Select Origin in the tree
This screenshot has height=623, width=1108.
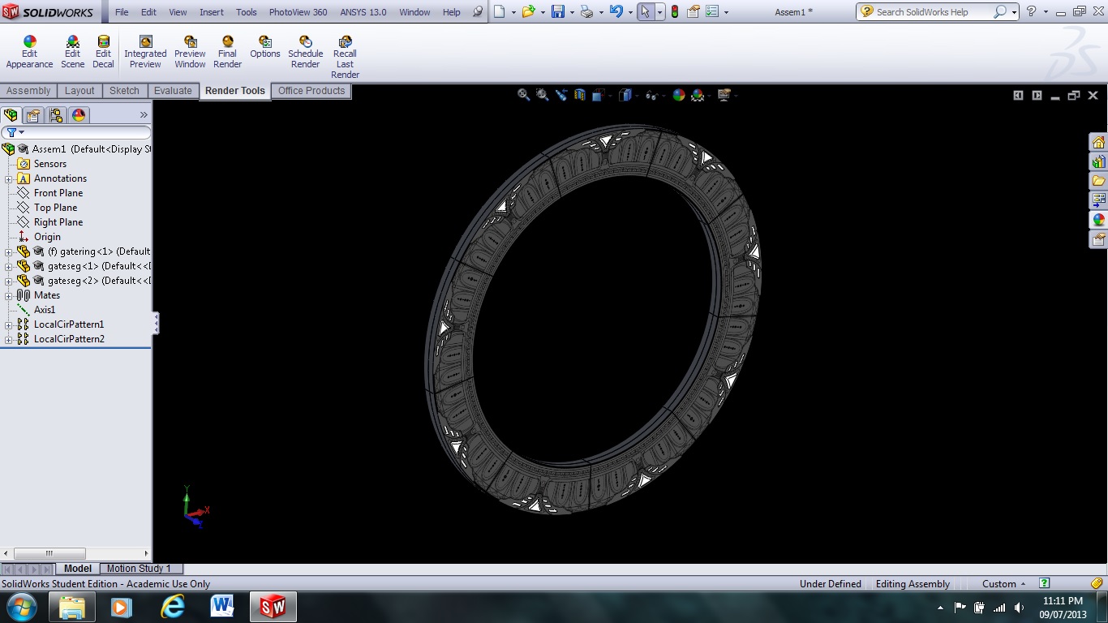click(47, 237)
